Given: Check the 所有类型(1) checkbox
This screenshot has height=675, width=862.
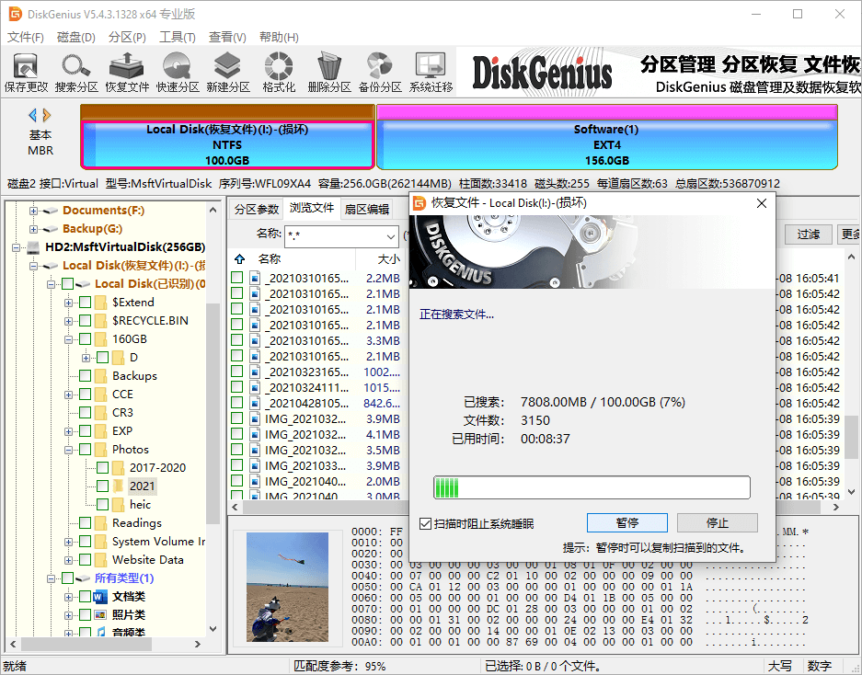Looking at the screenshot, I should point(68,578).
